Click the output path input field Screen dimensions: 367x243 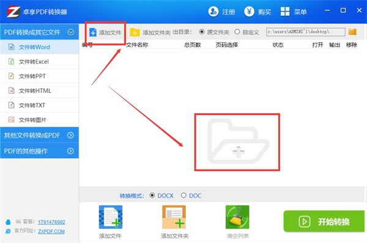306,32
